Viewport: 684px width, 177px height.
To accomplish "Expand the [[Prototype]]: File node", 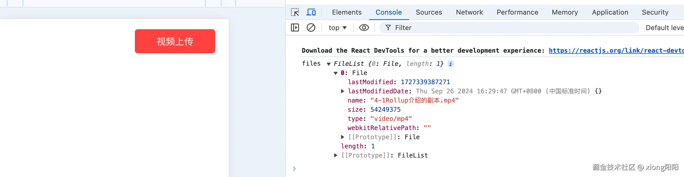I will coord(343,137).
